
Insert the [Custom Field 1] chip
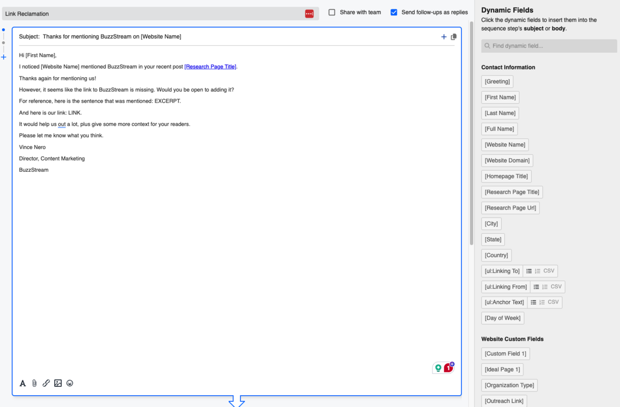tap(505, 353)
